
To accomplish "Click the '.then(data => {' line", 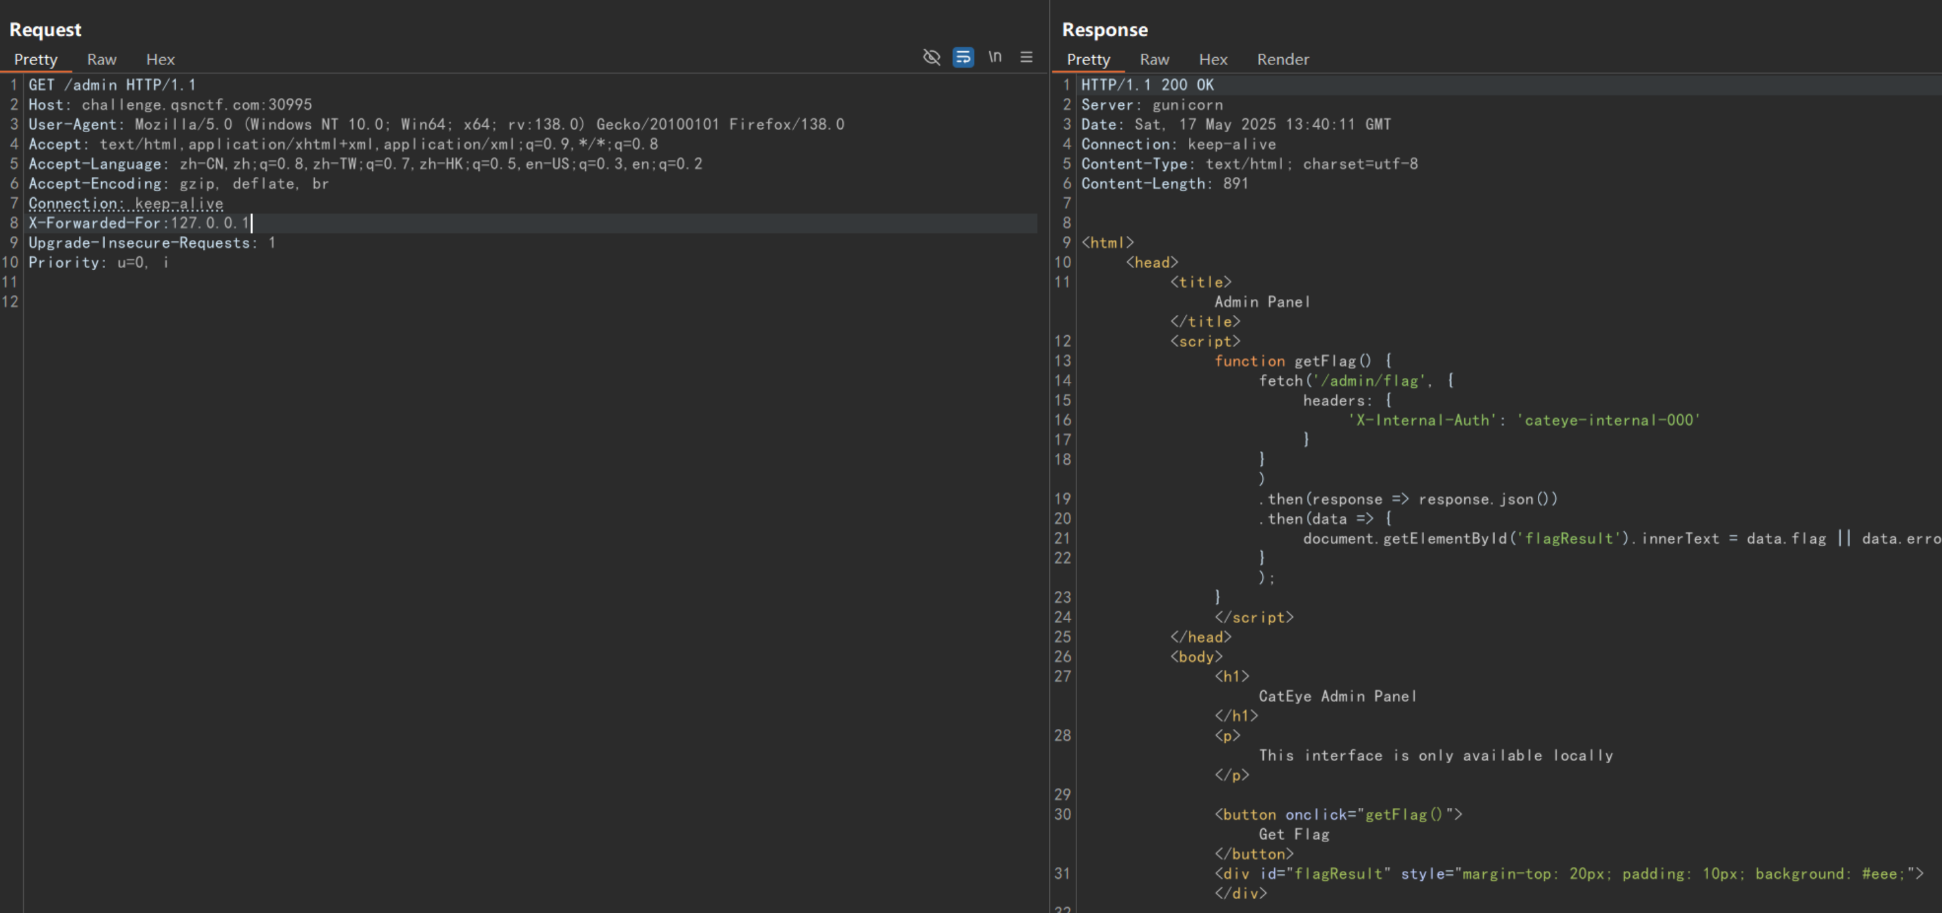I will click(1326, 518).
